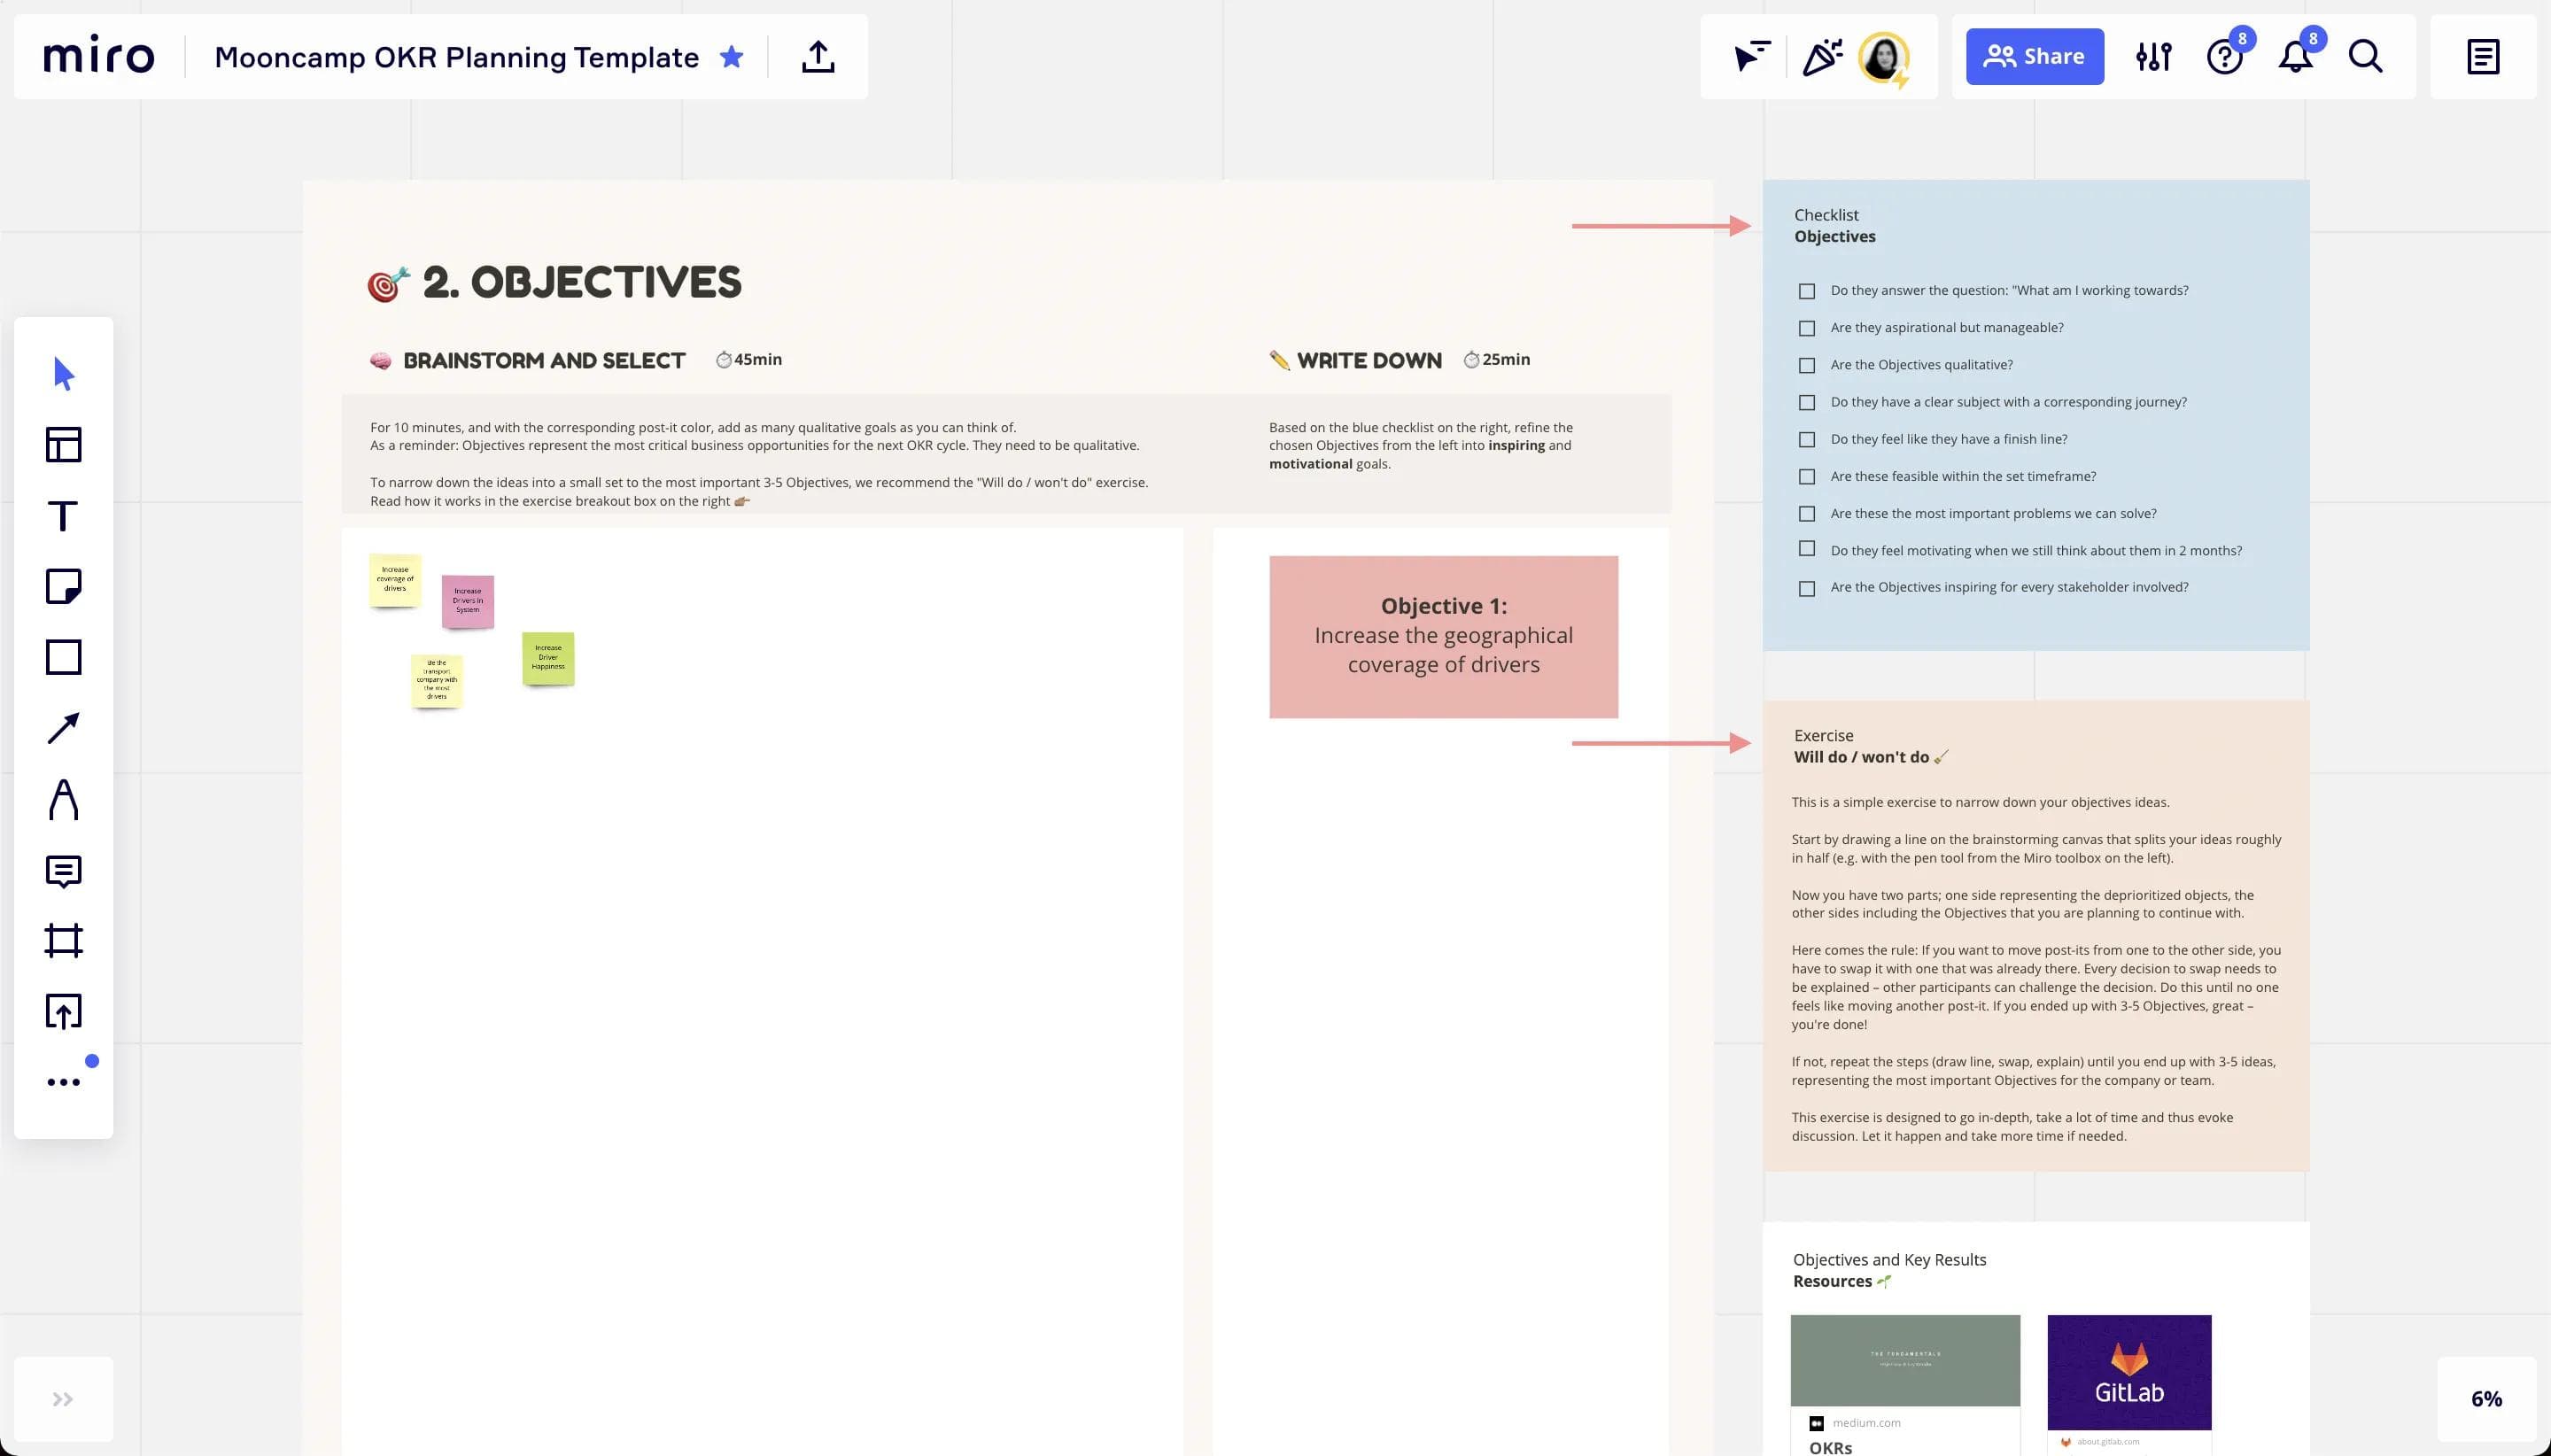Select the cursor/select tool
This screenshot has width=2551, height=1456.
pos(63,372)
